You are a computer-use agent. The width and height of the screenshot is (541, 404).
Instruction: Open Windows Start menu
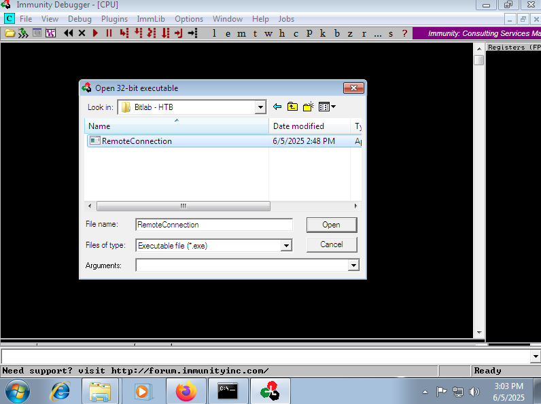pyautogui.click(x=17, y=391)
